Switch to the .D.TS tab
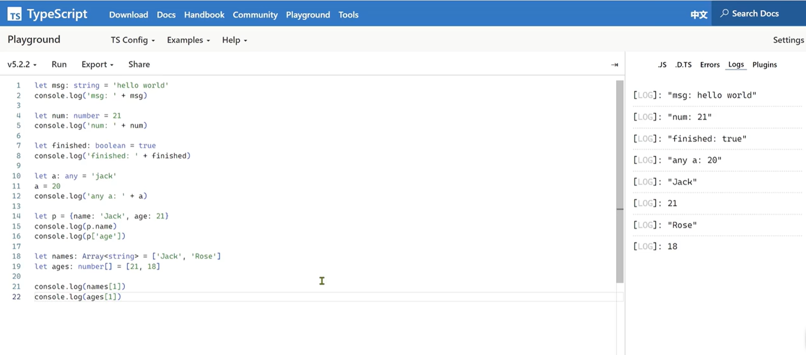The height and width of the screenshot is (355, 806). 683,64
